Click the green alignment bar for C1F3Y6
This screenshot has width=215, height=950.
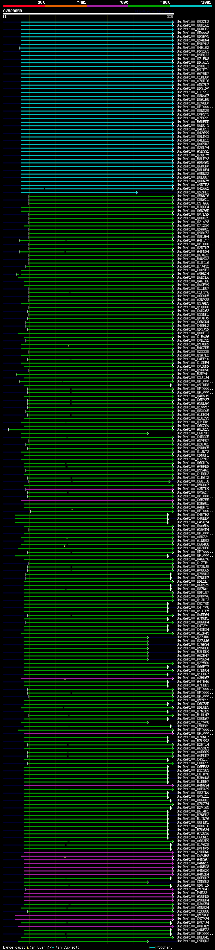point(101,293)
